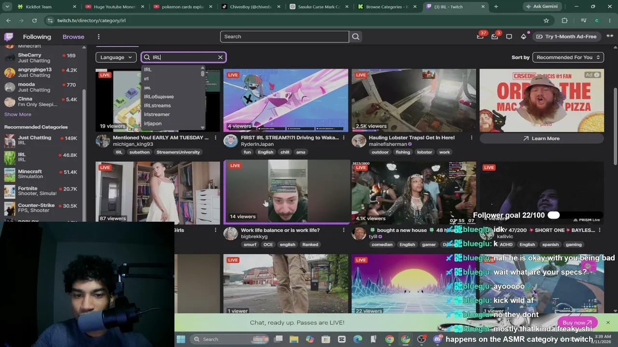618x347 pixels.
Task: Open Microsoft Edge from the taskbar
Action: click(x=357, y=339)
